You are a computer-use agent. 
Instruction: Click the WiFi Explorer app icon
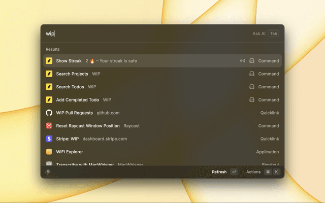tap(49, 152)
